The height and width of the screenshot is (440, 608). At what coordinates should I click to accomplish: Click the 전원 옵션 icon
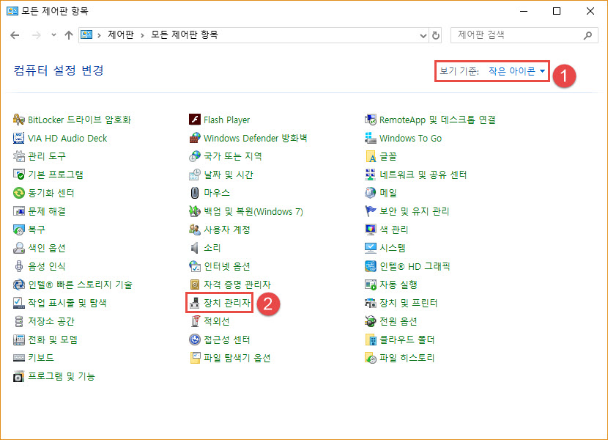pos(371,321)
